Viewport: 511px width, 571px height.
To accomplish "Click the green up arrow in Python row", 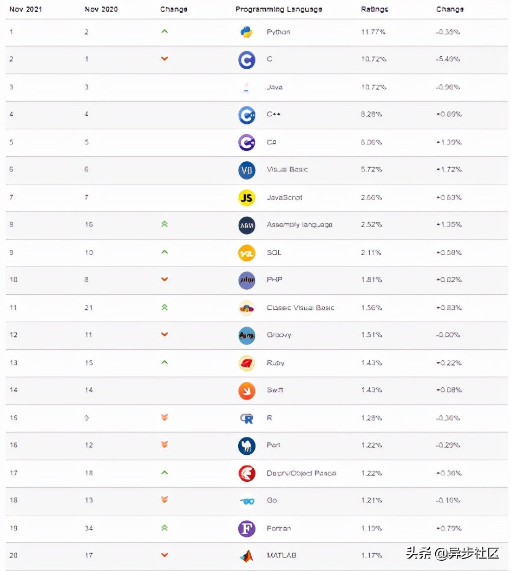I will coord(165,31).
